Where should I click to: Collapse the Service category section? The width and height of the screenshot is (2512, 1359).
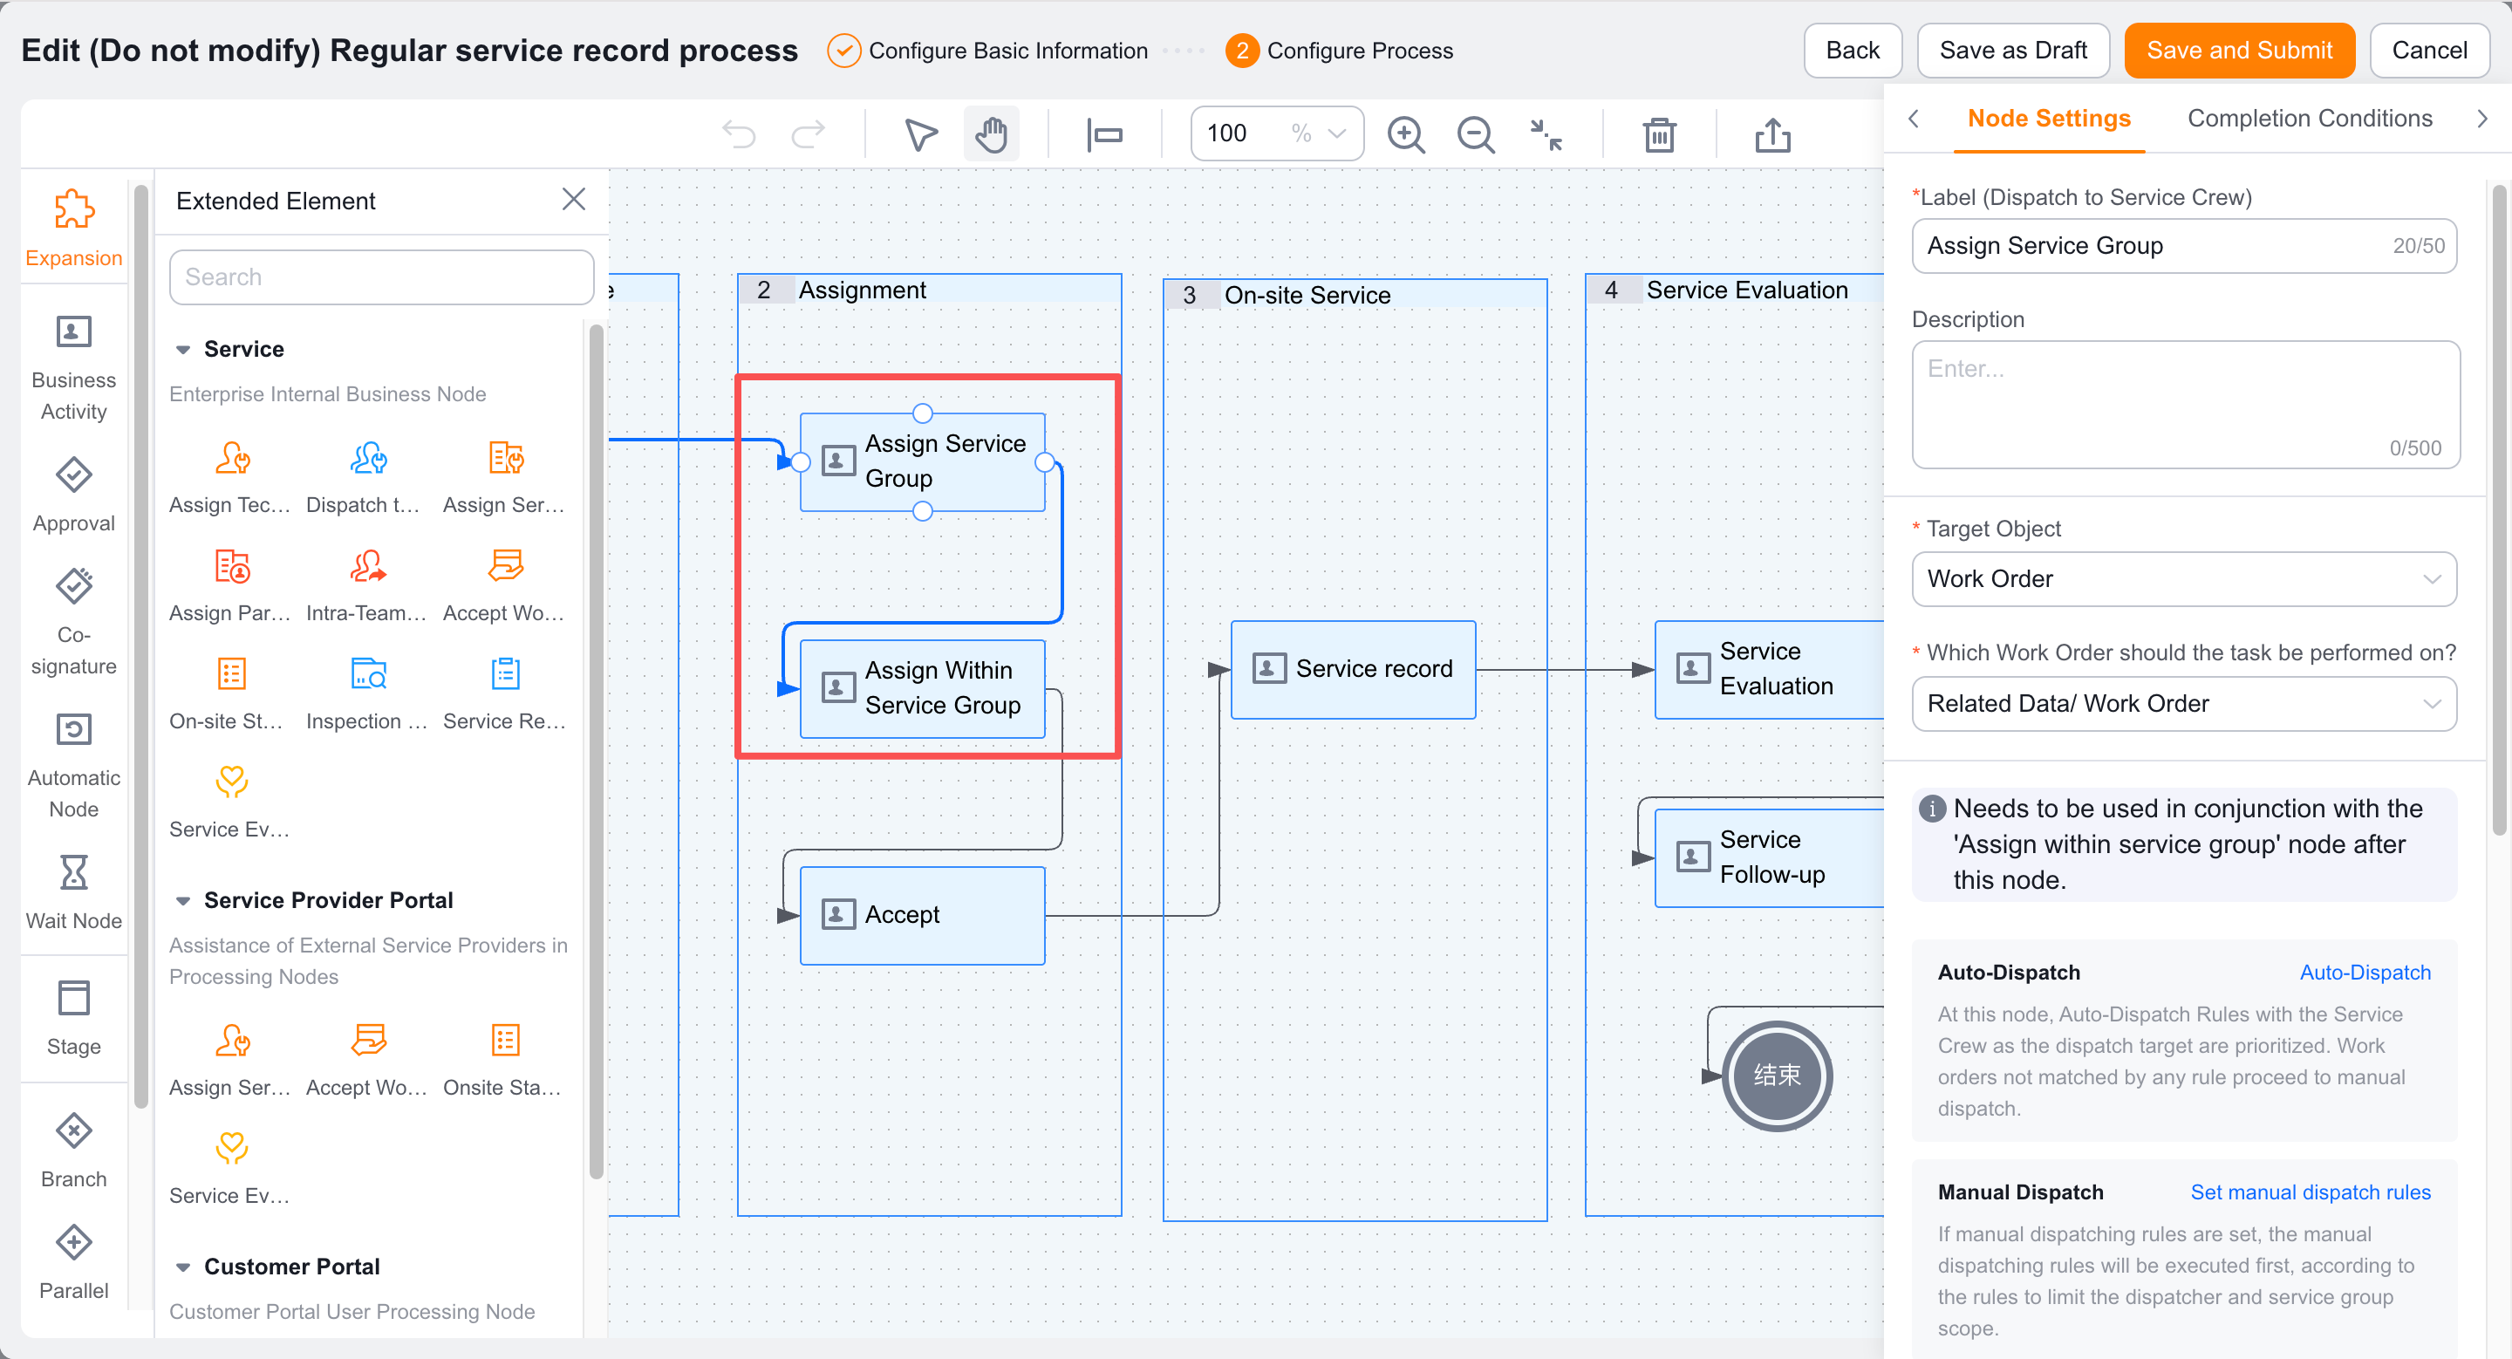(x=182, y=349)
